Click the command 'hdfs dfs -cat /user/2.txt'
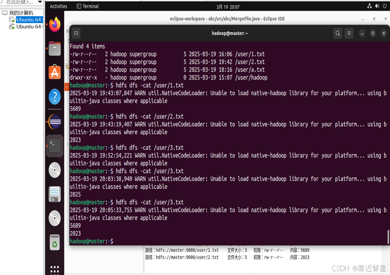 (150, 116)
